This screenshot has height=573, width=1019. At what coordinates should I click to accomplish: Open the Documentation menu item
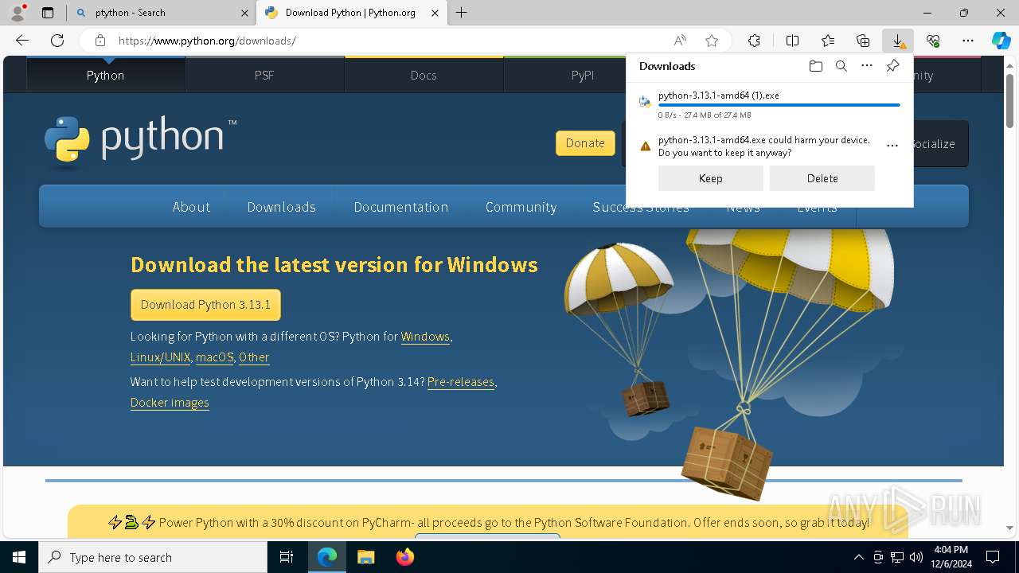(x=401, y=207)
